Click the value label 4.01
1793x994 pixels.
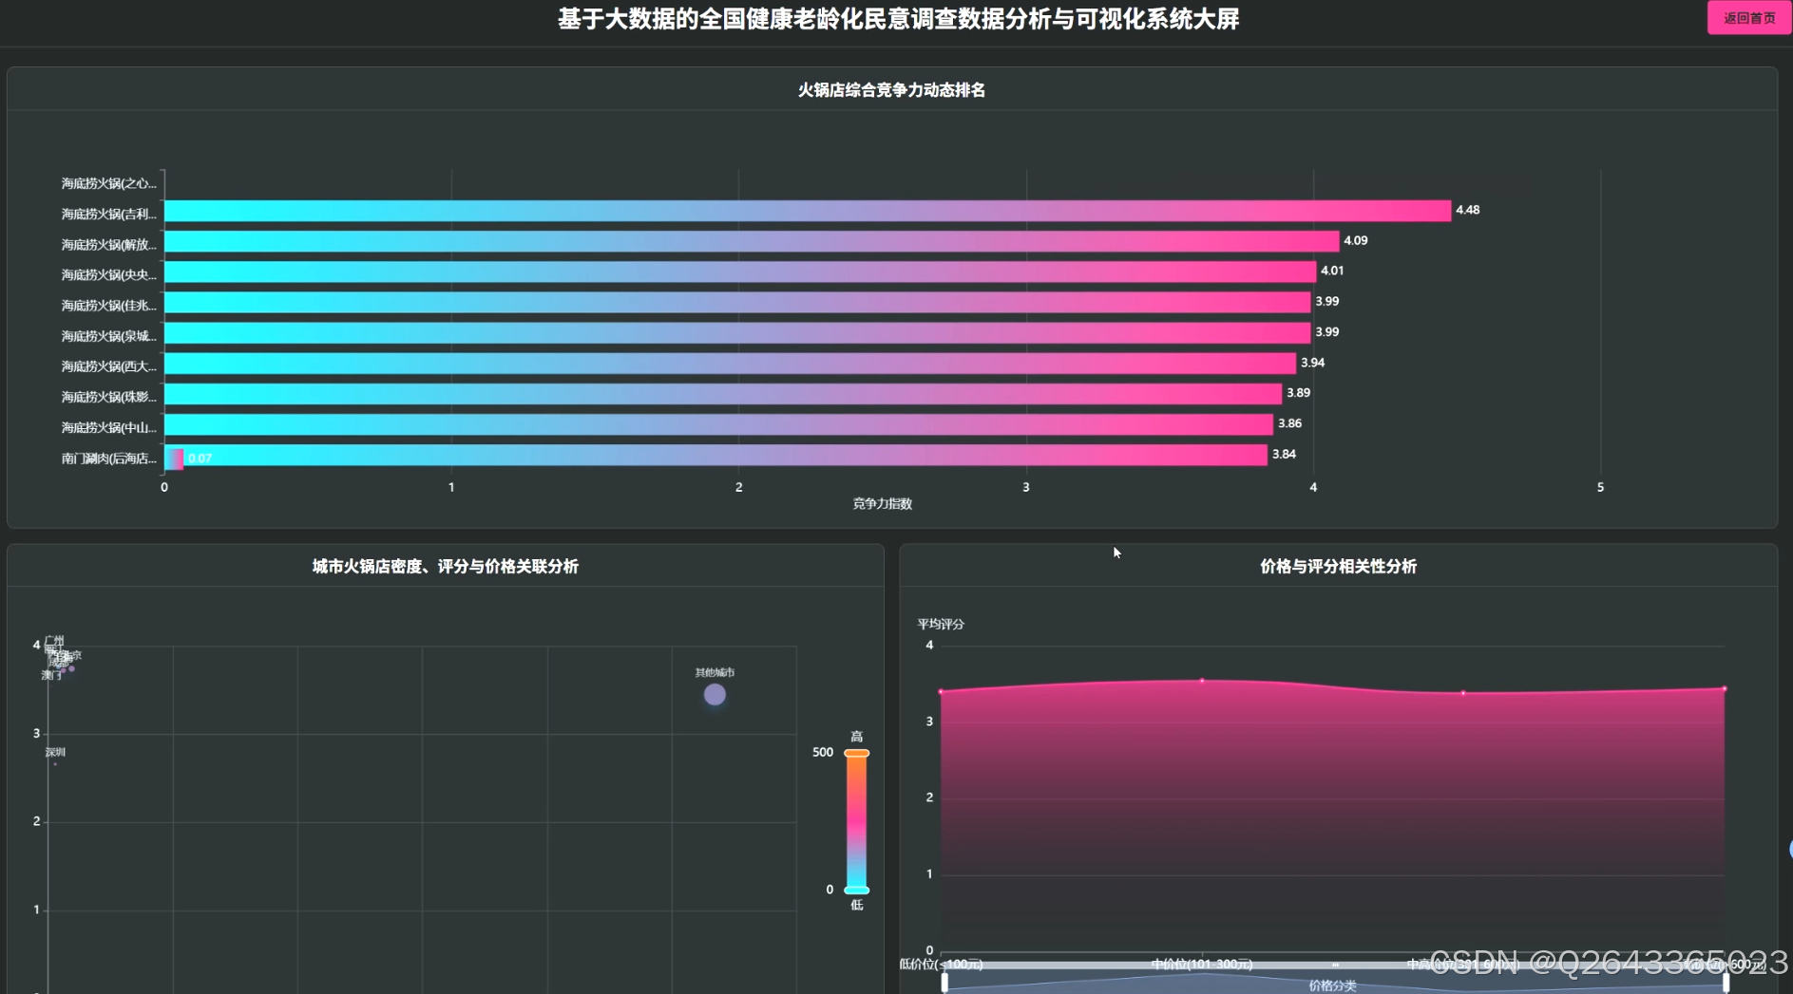[x=1332, y=271]
